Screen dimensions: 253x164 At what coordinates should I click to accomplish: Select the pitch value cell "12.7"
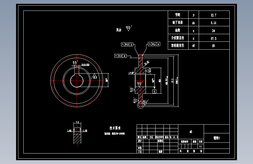(214, 15)
